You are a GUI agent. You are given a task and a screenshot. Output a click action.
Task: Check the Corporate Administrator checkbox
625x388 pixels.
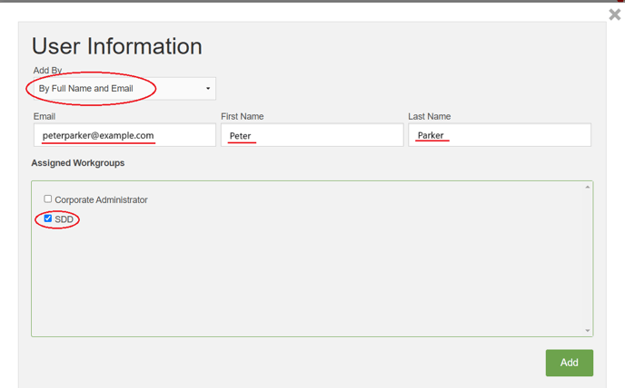coord(48,199)
